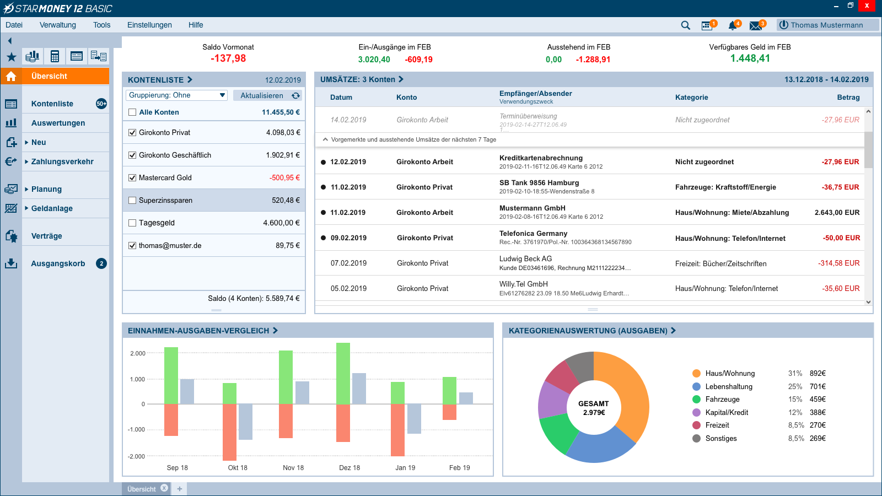Click the Kontenliste sidebar list icon
This screenshot has height=496, width=882.
(x=11, y=104)
